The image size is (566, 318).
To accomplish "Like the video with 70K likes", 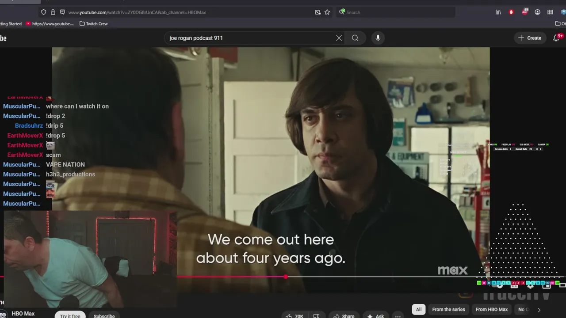I will 294,316.
